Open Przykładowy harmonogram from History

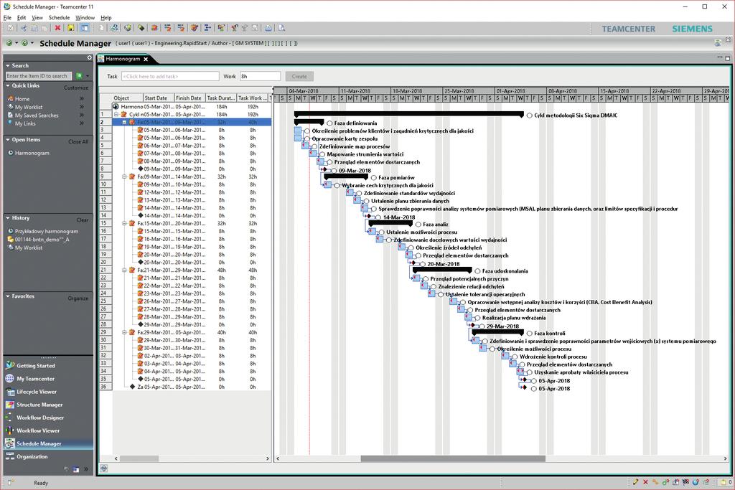point(47,232)
